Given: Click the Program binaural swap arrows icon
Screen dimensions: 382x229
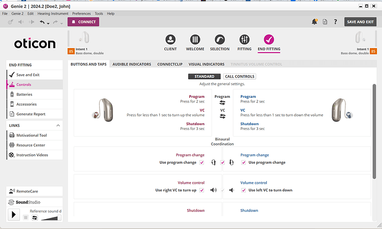Looking at the screenshot, I should click(223, 103).
